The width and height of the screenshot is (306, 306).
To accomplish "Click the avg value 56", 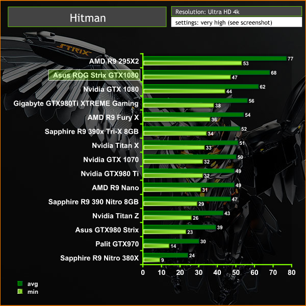I will click(x=251, y=101).
